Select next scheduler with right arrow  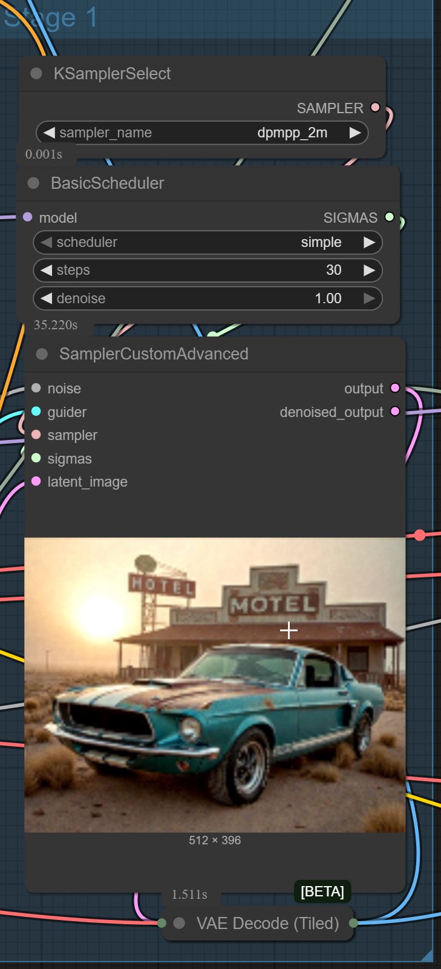point(369,242)
